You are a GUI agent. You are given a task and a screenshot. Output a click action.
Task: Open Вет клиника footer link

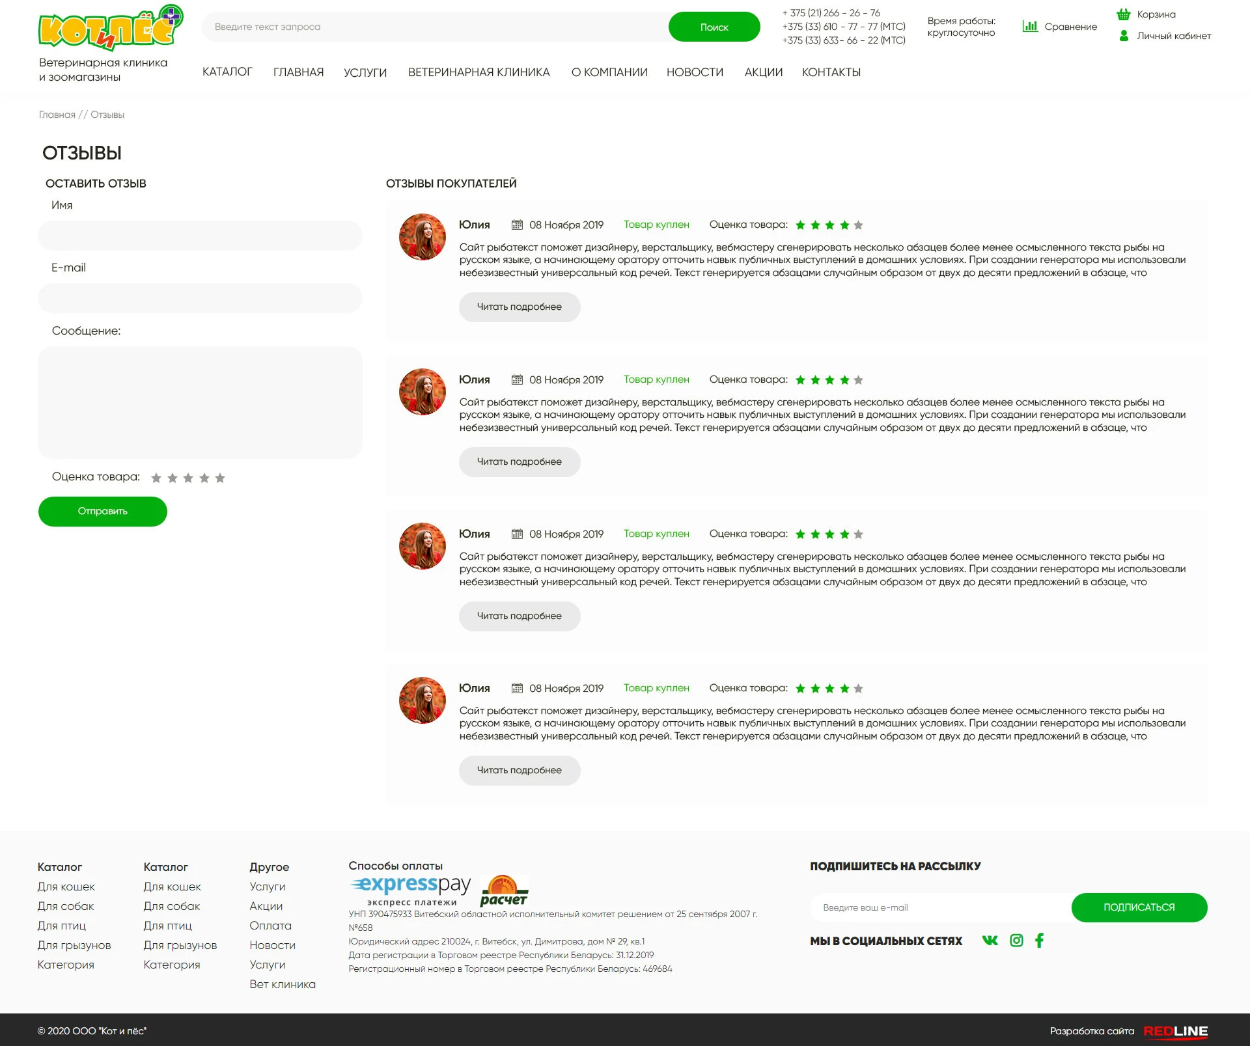pos(283,984)
